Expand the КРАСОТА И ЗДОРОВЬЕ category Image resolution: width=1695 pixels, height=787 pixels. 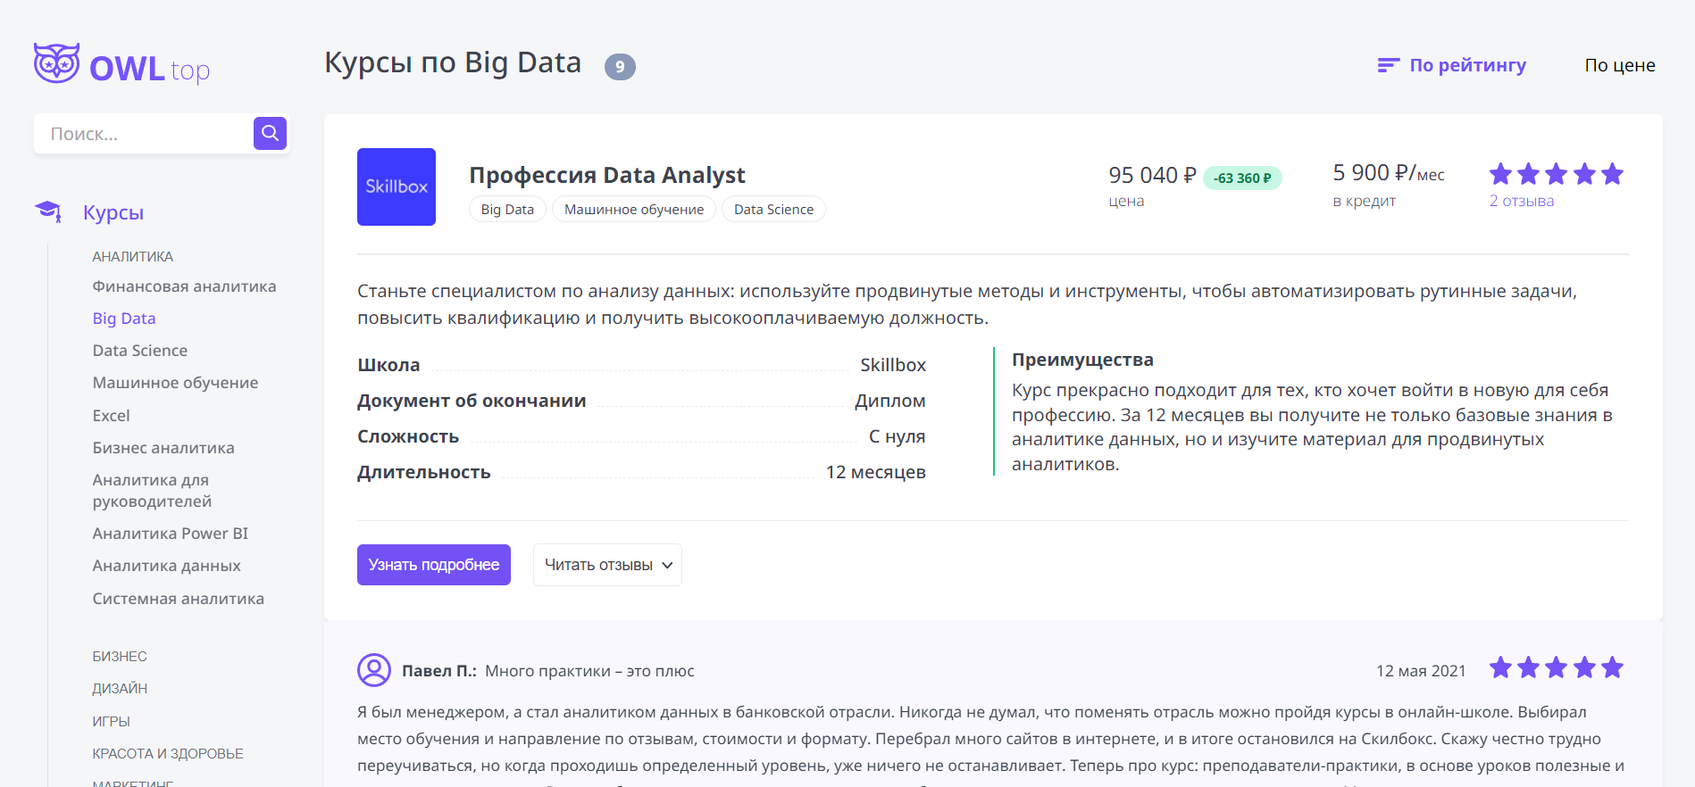(x=168, y=753)
